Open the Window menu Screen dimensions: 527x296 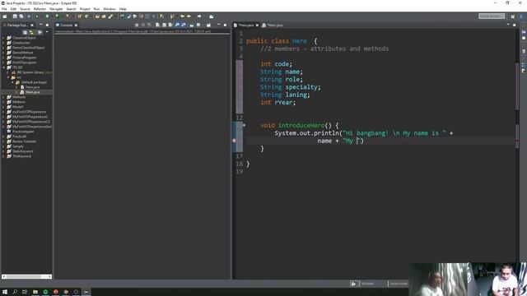point(110,9)
